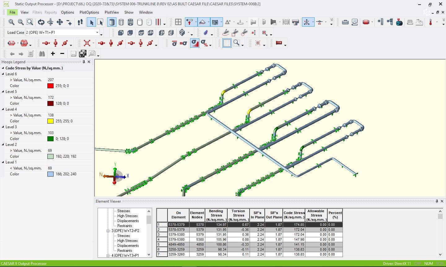Screen dimensions: 446x267
Task: Pin the Hoops Legend panel
Action: [83, 62]
